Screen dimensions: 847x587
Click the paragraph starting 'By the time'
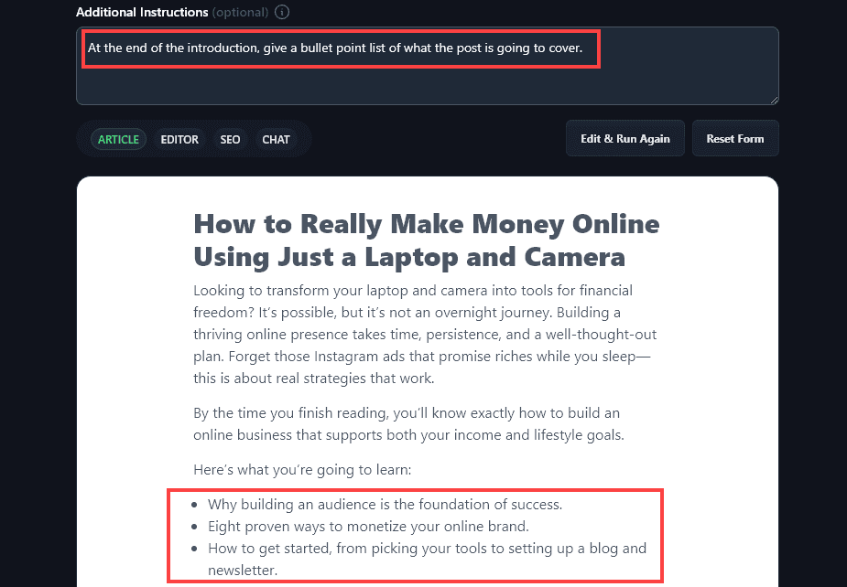(x=409, y=423)
